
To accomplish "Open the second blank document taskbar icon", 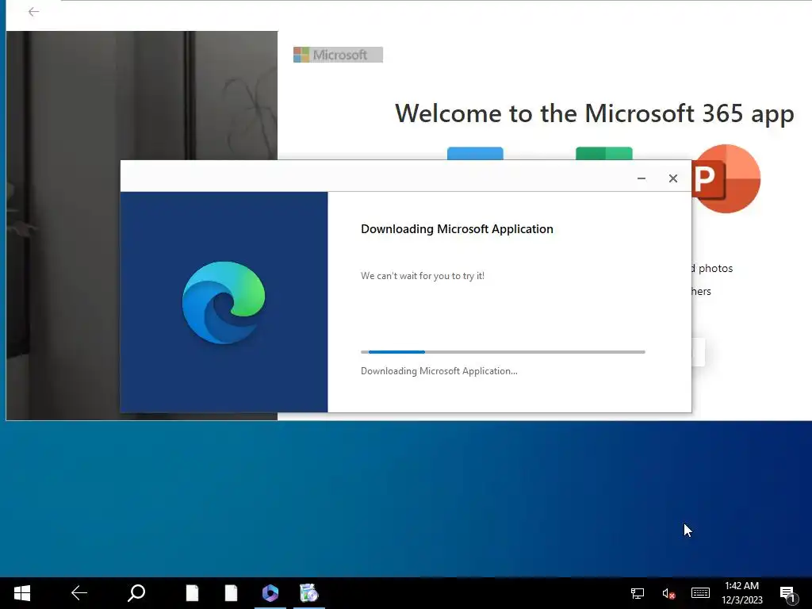I will point(231,593).
